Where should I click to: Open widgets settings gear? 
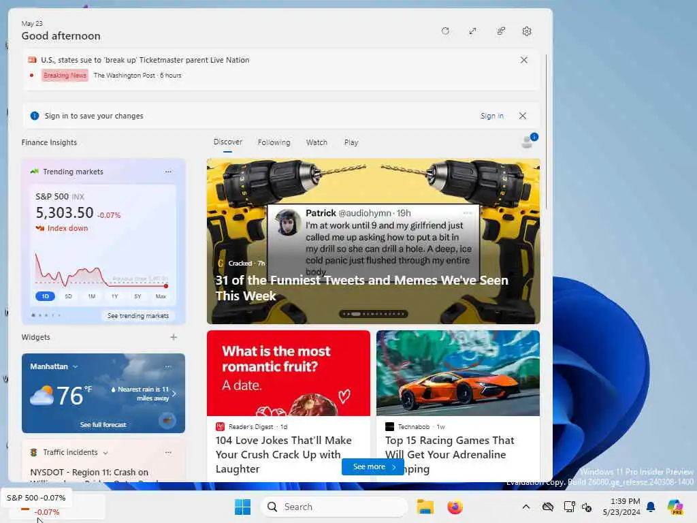527,31
